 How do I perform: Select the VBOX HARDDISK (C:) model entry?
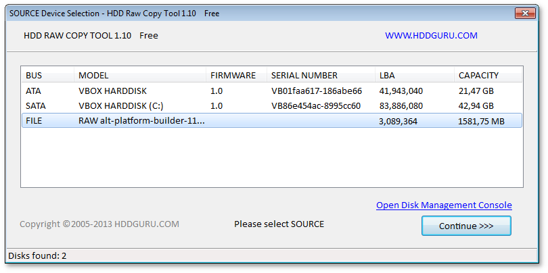pyautogui.click(x=120, y=105)
